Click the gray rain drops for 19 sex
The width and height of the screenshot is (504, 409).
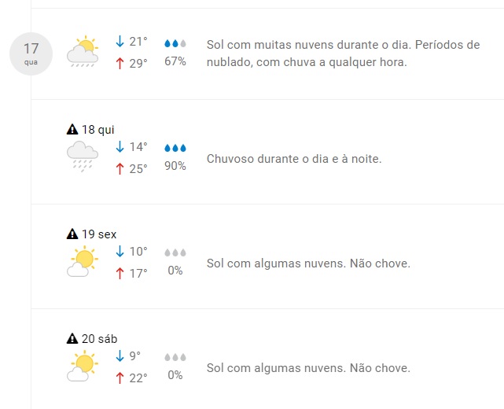175,252
